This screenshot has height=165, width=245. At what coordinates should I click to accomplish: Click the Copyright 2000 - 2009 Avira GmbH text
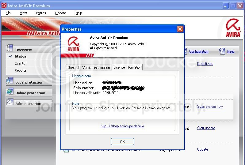point(118,44)
